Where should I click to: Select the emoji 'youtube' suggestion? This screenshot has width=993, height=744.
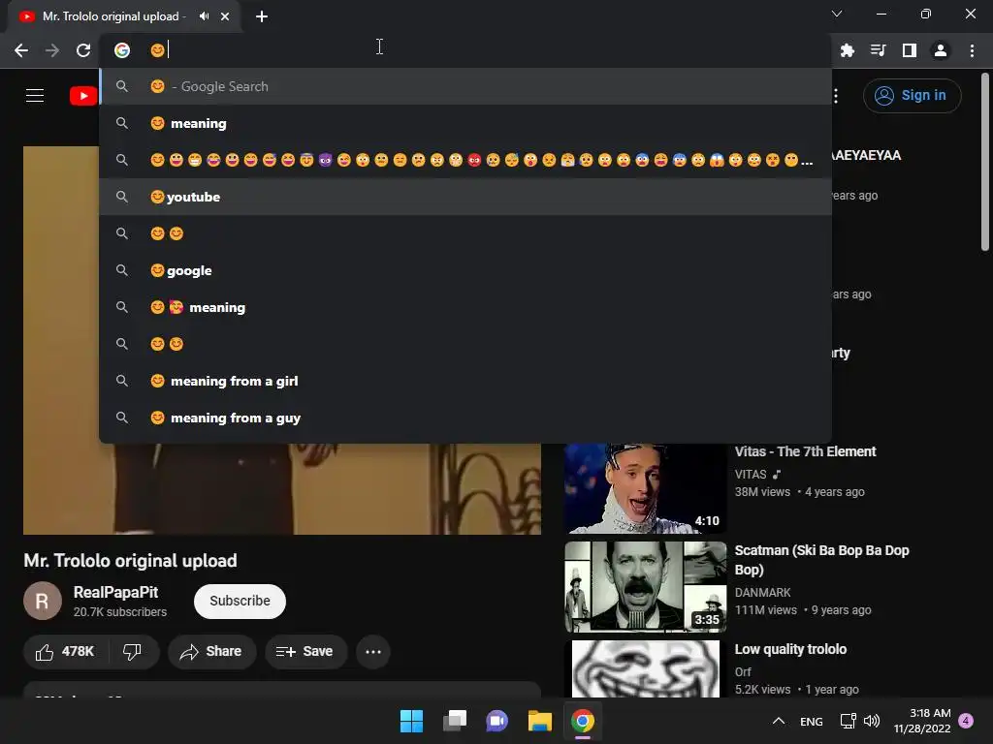[465, 197]
